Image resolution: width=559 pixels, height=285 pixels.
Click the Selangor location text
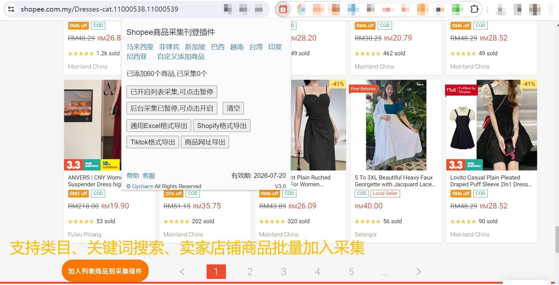click(366, 234)
